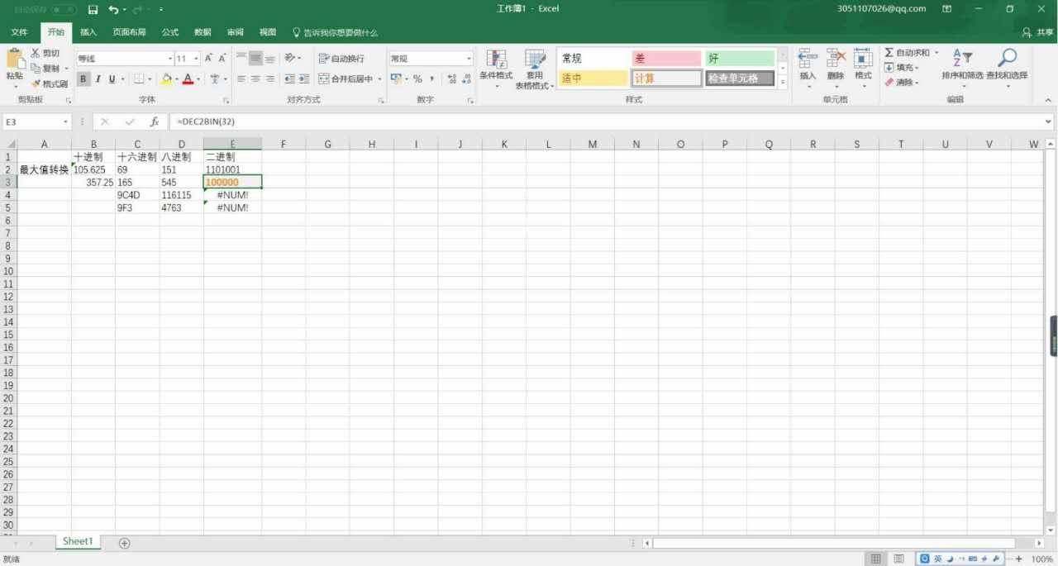
Task: Align text left in cell
Action: coord(241,79)
